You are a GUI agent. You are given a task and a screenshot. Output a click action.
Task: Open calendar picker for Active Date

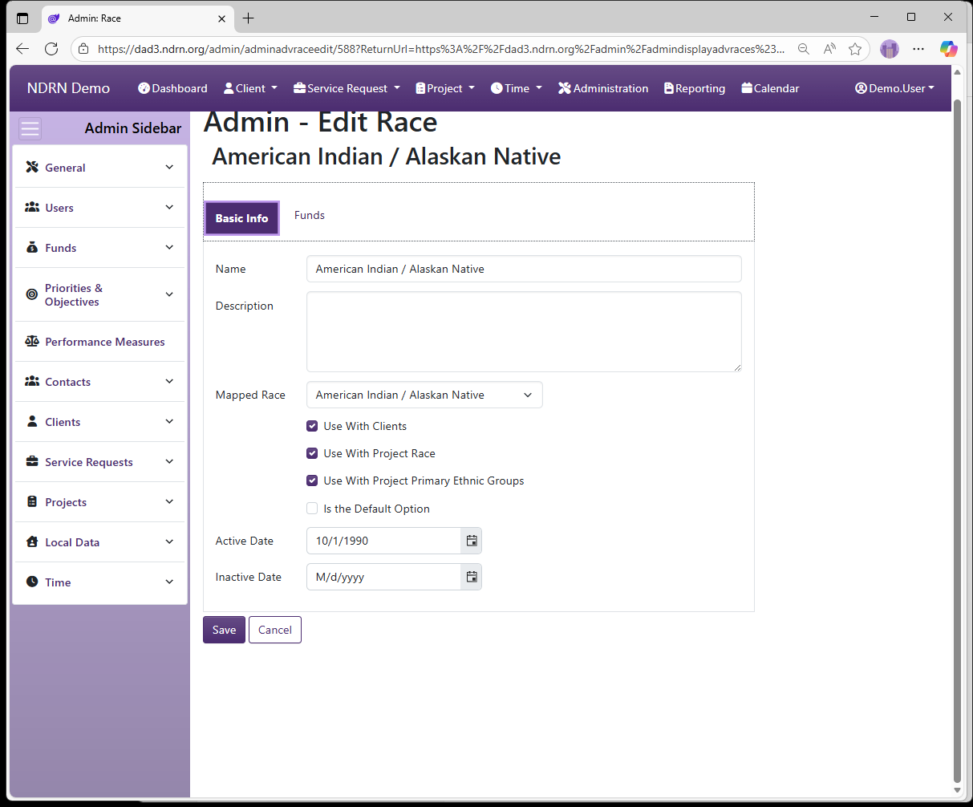472,541
